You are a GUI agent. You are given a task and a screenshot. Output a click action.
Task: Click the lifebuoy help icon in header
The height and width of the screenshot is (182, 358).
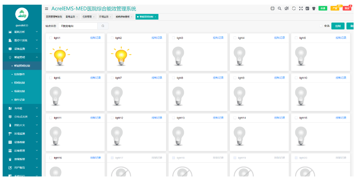click(x=272, y=8)
